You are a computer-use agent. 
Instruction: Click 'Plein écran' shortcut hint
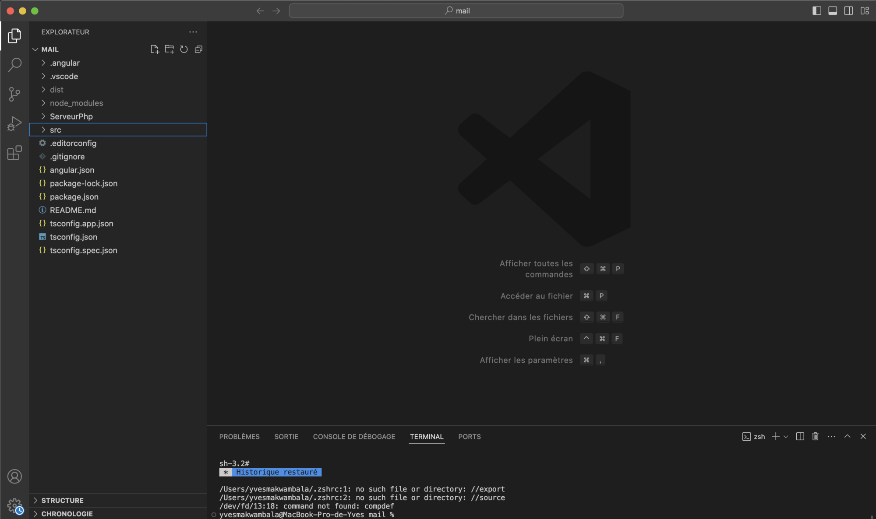pos(551,339)
